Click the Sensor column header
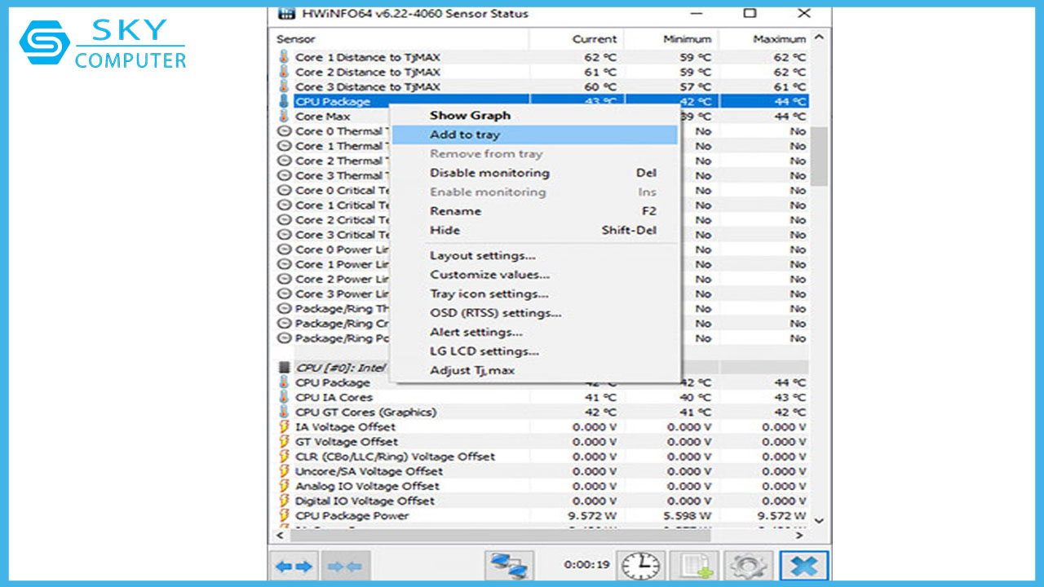 tap(296, 39)
